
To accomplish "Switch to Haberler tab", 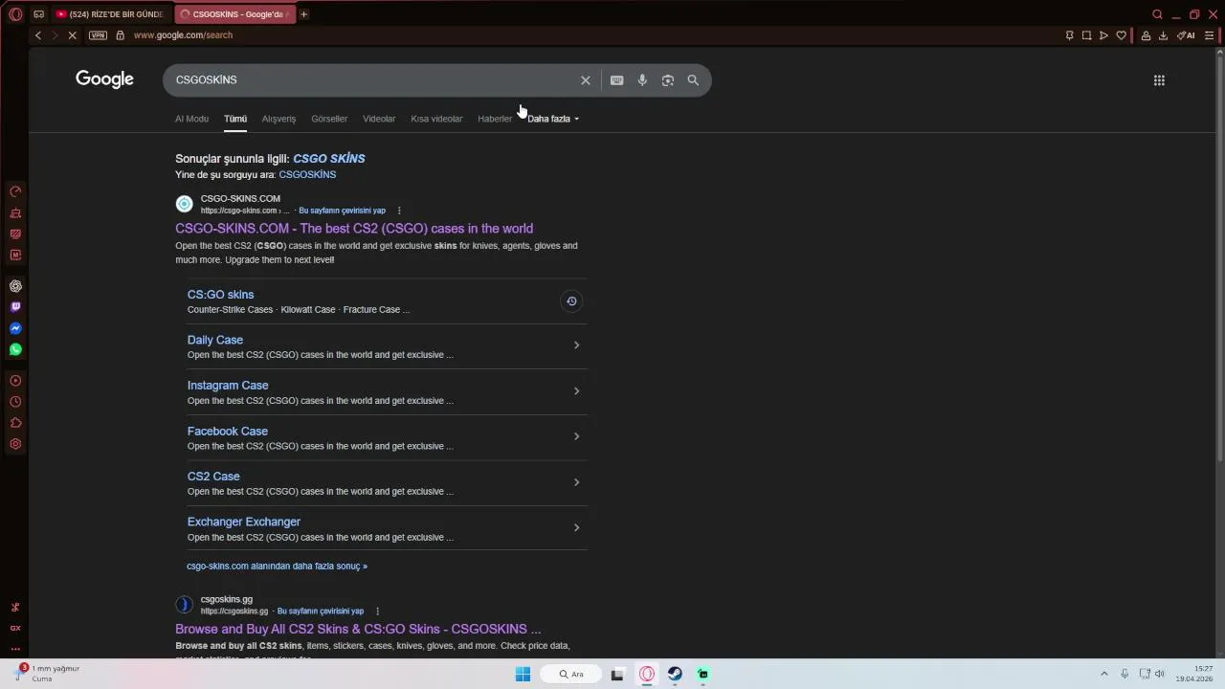I will pyautogui.click(x=495, y=119).
